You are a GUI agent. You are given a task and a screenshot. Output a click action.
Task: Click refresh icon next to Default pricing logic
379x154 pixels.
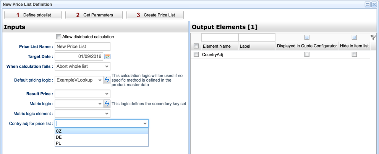pos(107,80)
